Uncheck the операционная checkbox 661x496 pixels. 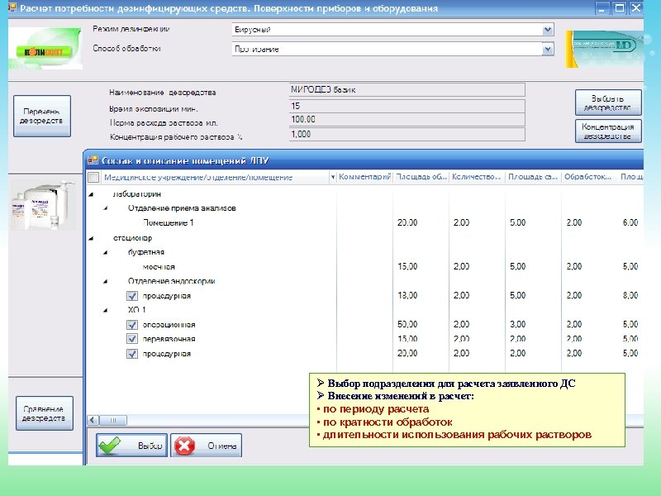pyautogui.click(x=132, y=325)
